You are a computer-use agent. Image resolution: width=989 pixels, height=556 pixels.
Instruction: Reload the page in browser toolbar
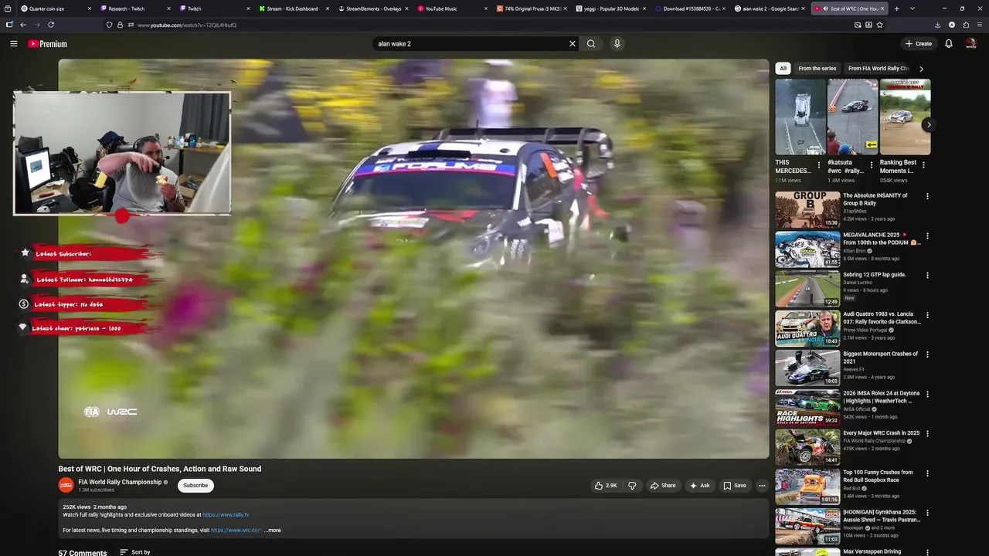[51, 25]
